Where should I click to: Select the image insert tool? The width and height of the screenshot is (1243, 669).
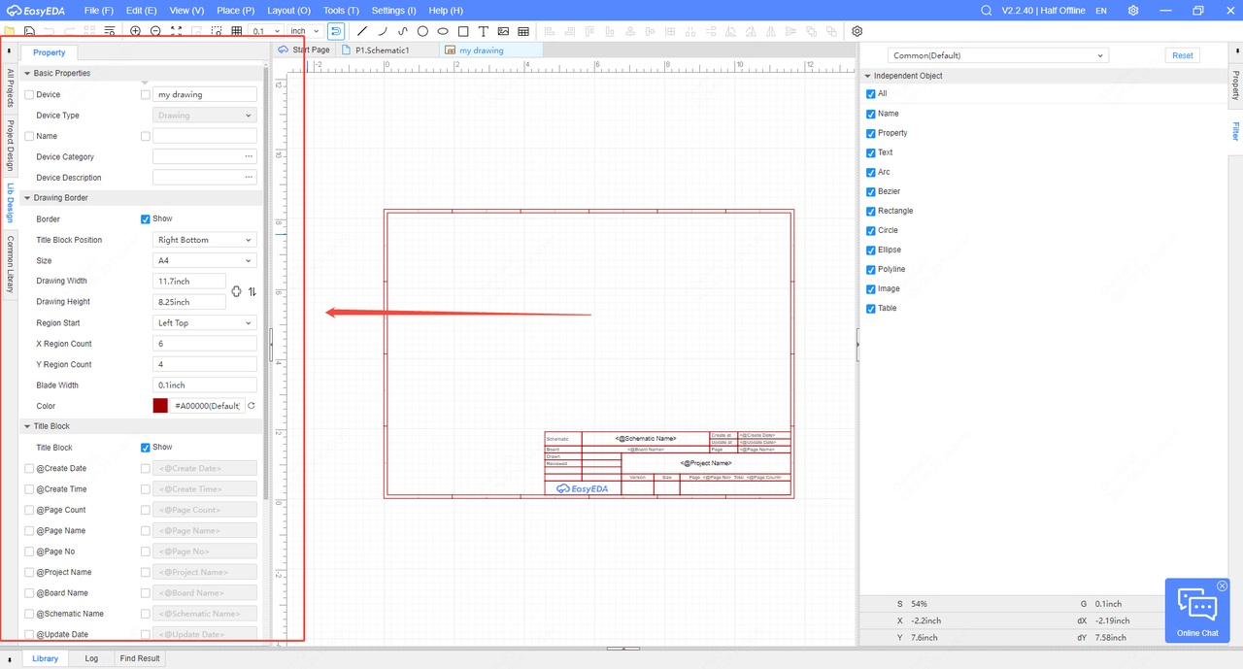504,31
